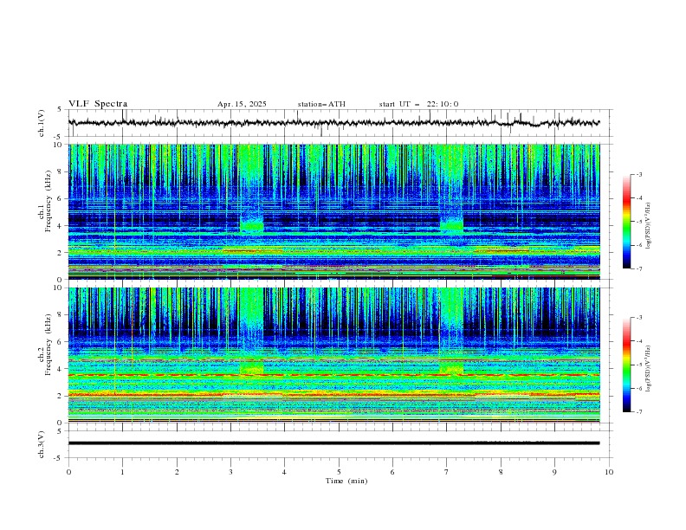Click the ch.1 "Frequency (kHz)" axis label
686x530 pixels.
tap(49, 201)
